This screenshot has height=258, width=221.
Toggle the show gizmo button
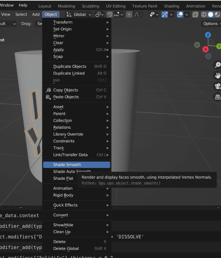pos(164,15)
